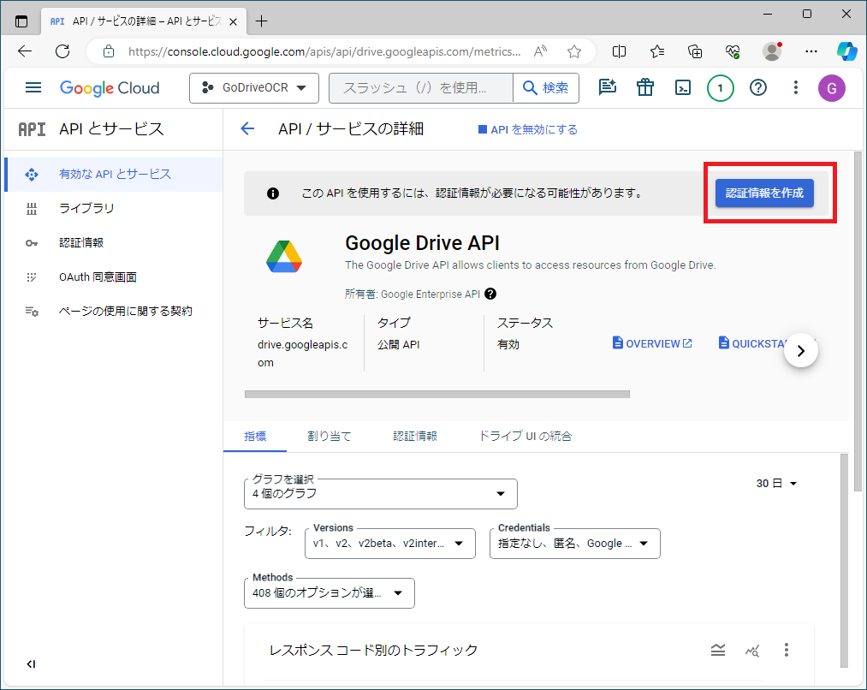Click the 検索 search button
Viewport: 867px width, 690px height.
pyautogui.click(x=546, y=88)
